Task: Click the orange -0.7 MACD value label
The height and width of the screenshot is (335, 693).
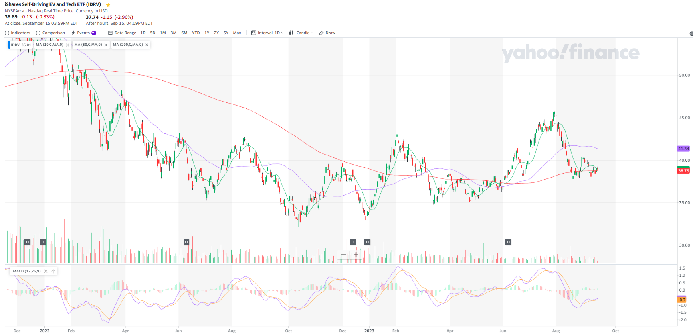Action: pyautogui.click(x=682, y=300)
